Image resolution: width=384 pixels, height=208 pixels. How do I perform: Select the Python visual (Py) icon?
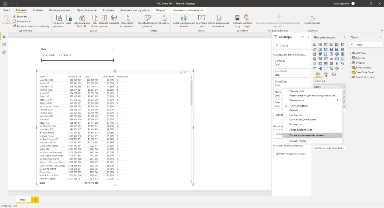tap(343, 64)
